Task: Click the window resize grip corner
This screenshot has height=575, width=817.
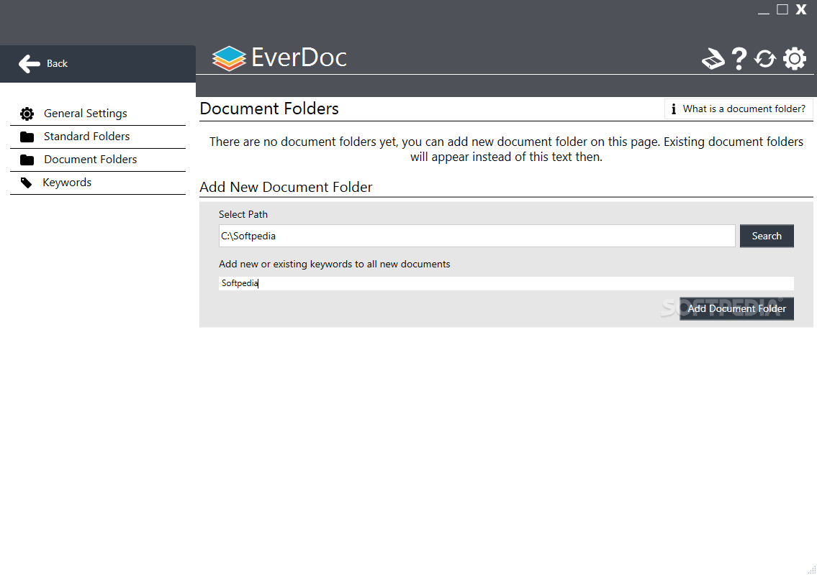Action: coord(811,569)
